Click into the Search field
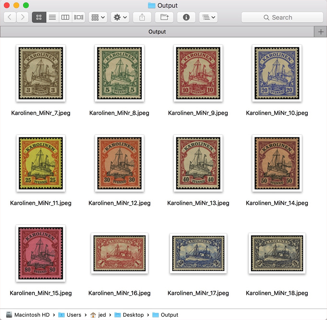The height and width of the screenshot is (320, 327). (x=282, y=17)
